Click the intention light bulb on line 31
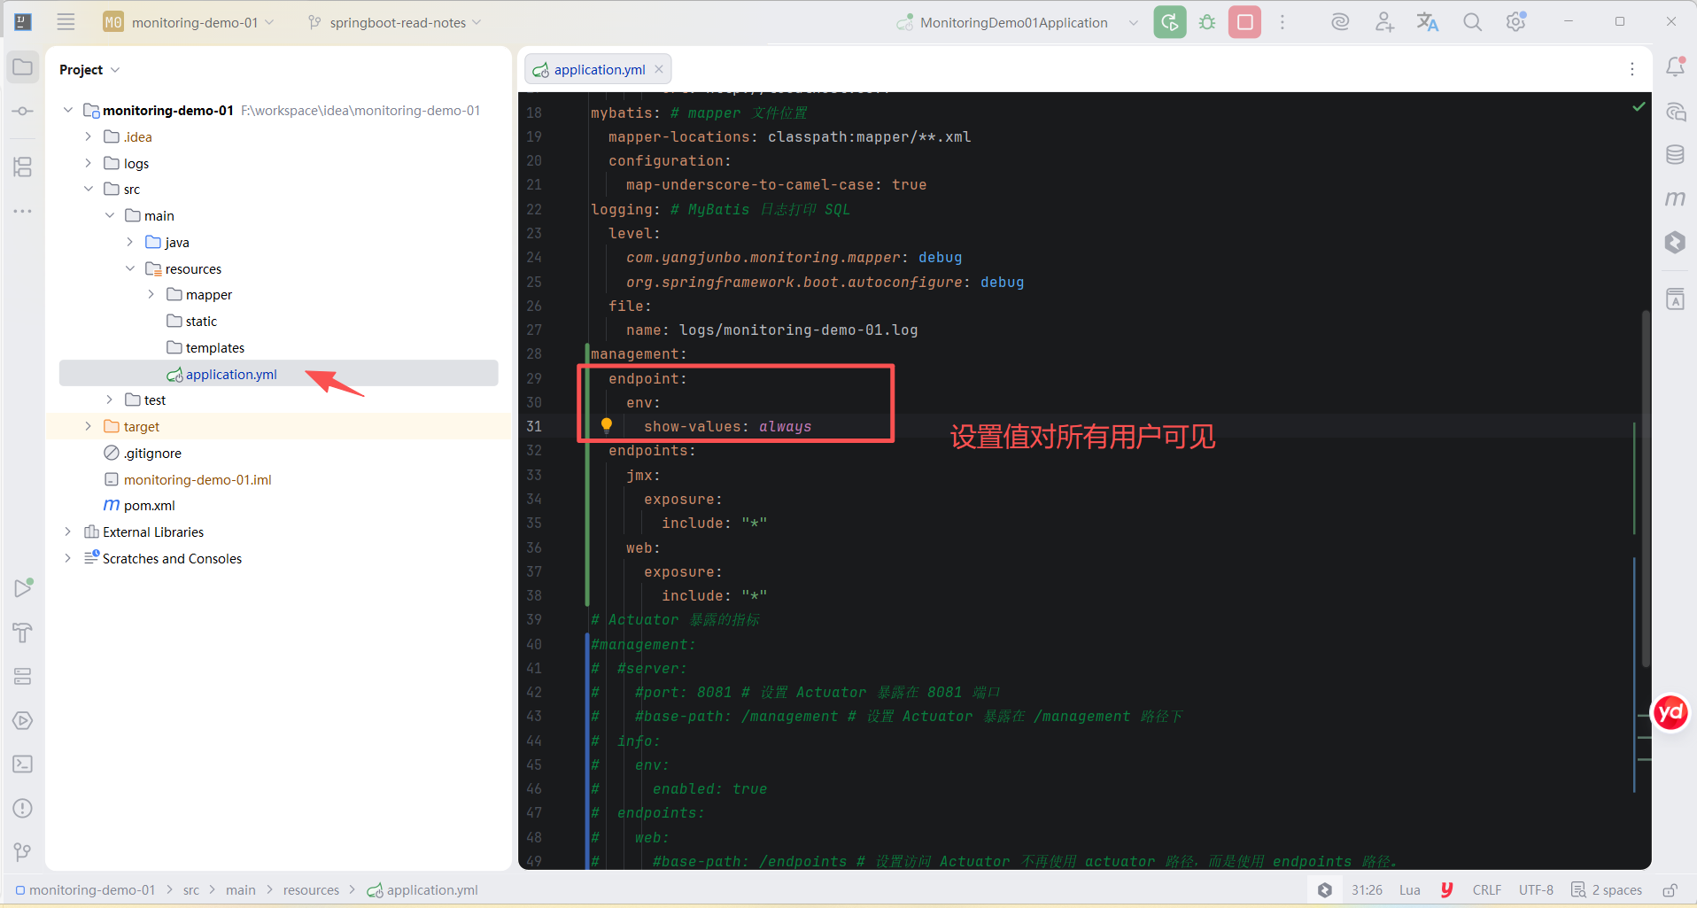Viewport: 1697px width, 908px height. (x=607, y=426)
